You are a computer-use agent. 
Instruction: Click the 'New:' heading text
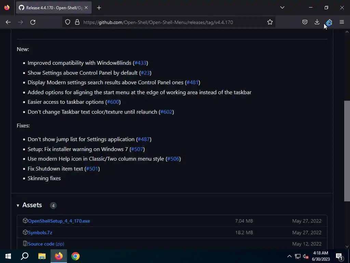(23, 49)
